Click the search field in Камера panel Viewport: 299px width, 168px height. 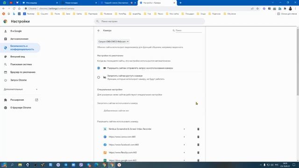pos(188,30)
